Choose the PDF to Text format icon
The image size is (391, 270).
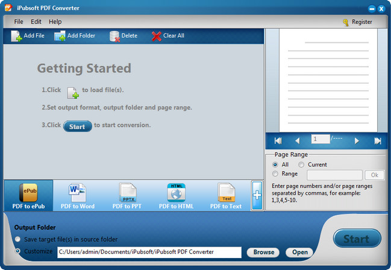(226, 192)
